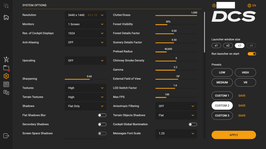Turn on Cockpit Global Illumination
Screen dimensions: 266x149
193,124
